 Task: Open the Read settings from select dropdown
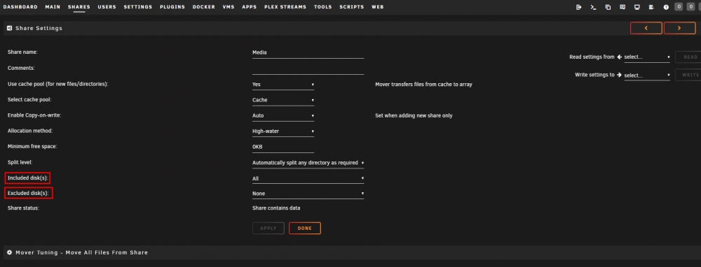click(647, 57)
